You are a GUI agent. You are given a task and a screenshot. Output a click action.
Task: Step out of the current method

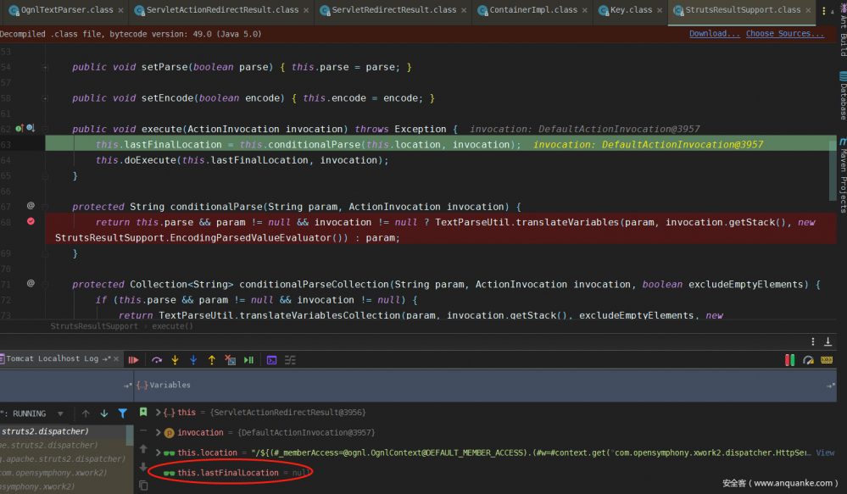(x=212, y=359)
